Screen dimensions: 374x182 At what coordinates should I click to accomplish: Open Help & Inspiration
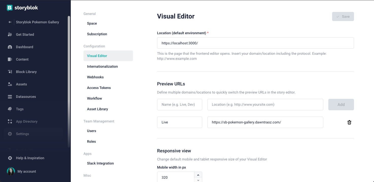(x=30, y=158)
